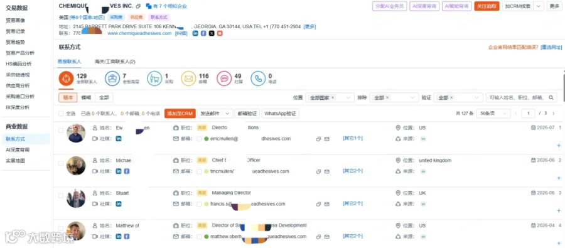
Task: Open the 排除 全部 dropdown
Action: 394,97
